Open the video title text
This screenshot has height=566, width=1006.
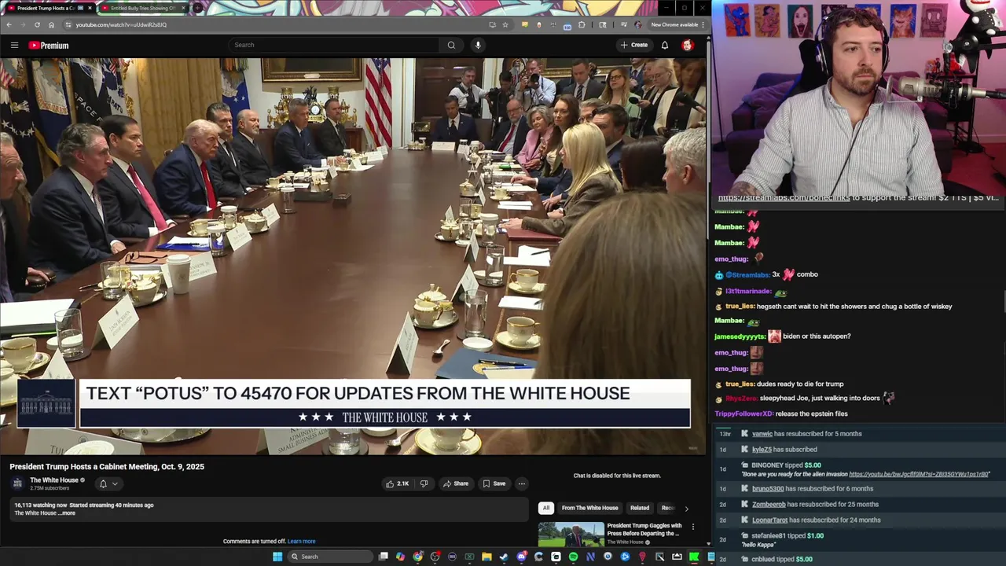pyautogui.click(x=107, y=467)
